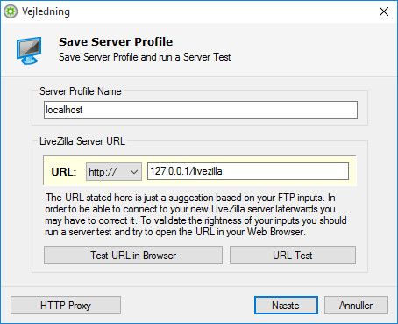Click the subtitle about running a Server Test
The width and height of the screenshot is (398, 324).
tap(145, 57)
